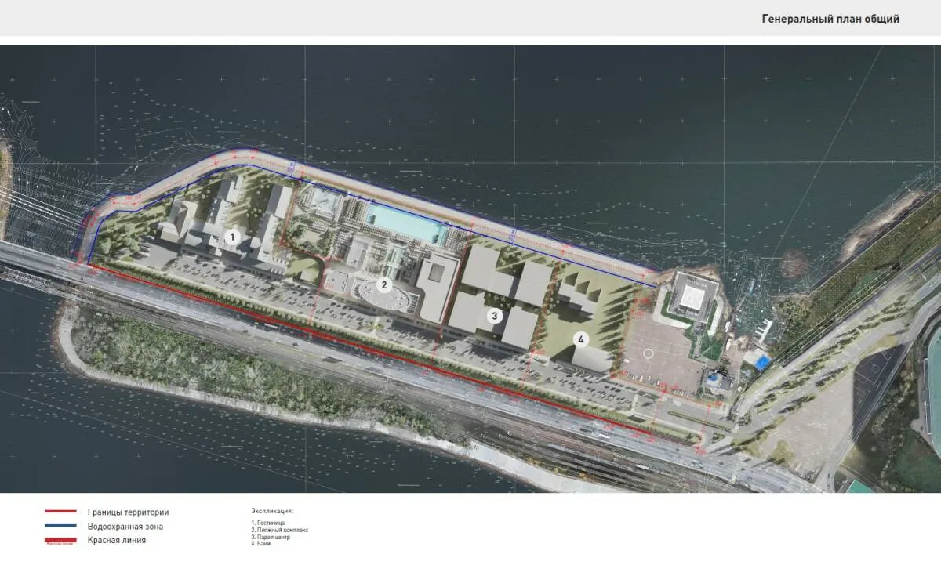This screenshot has width=941, height=565.
Task: Click explication entry "1. Гостиница"
Action: tap(269, 523)
